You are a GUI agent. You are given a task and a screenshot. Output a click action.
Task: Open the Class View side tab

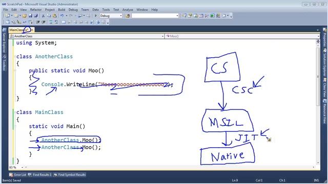(324, 87)
